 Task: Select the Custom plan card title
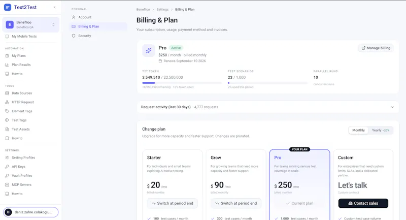tap(346, 158)
